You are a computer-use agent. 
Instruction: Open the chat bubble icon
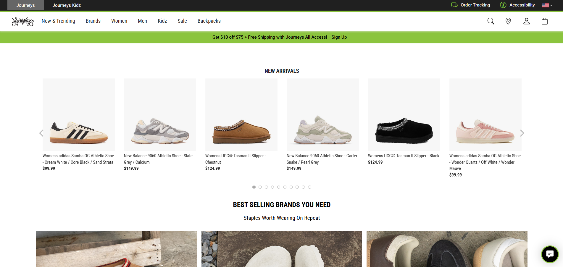(550, 254)
